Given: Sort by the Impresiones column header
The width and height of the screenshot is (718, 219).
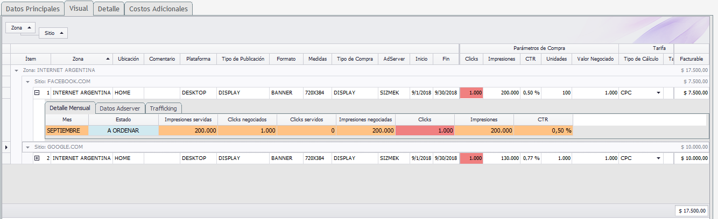Looking at the screenshot, I should pos(502,59).
